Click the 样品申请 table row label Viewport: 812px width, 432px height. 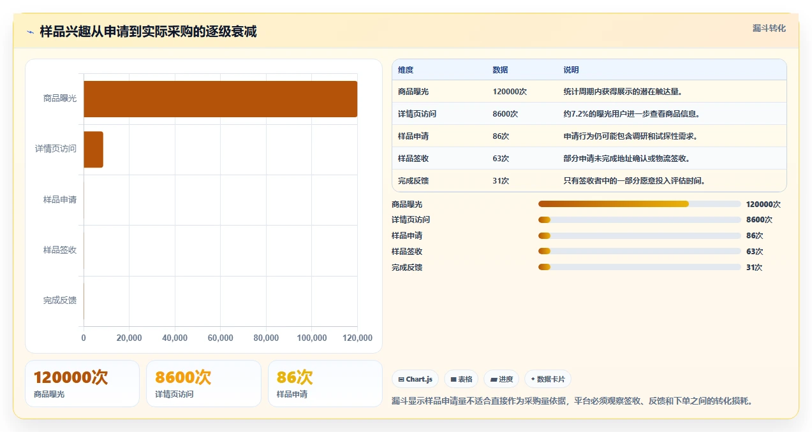tap(413, 136)
